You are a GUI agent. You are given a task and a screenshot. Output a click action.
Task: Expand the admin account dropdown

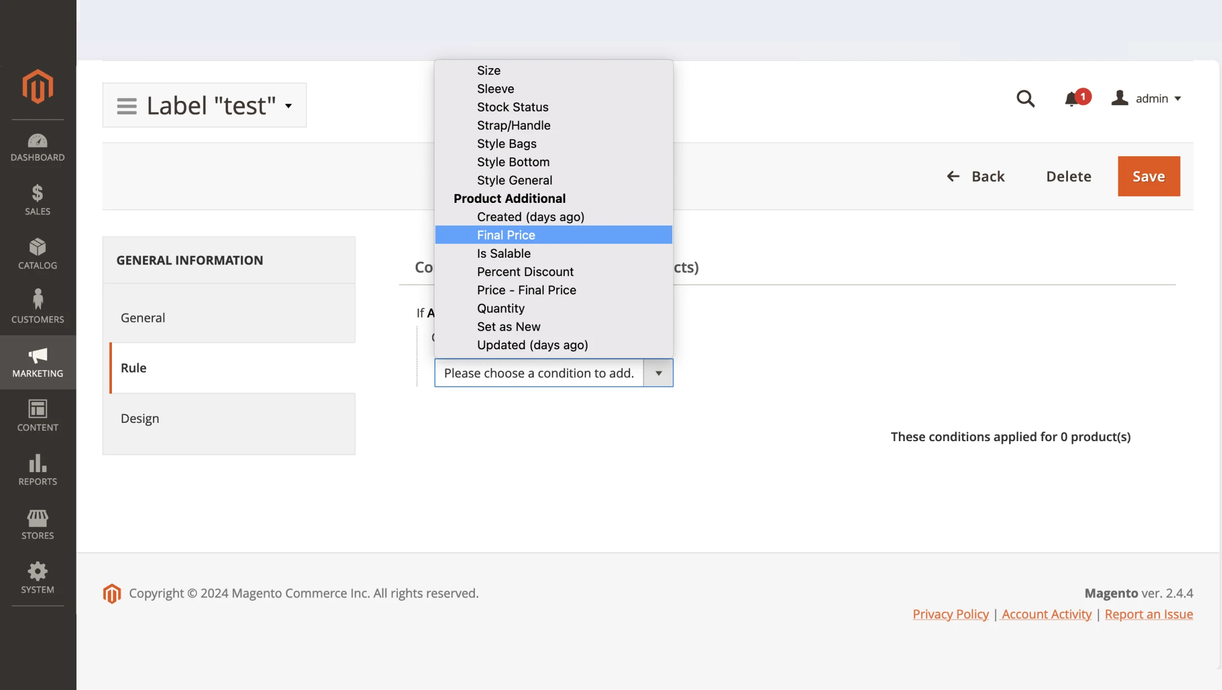(1147, 99)
